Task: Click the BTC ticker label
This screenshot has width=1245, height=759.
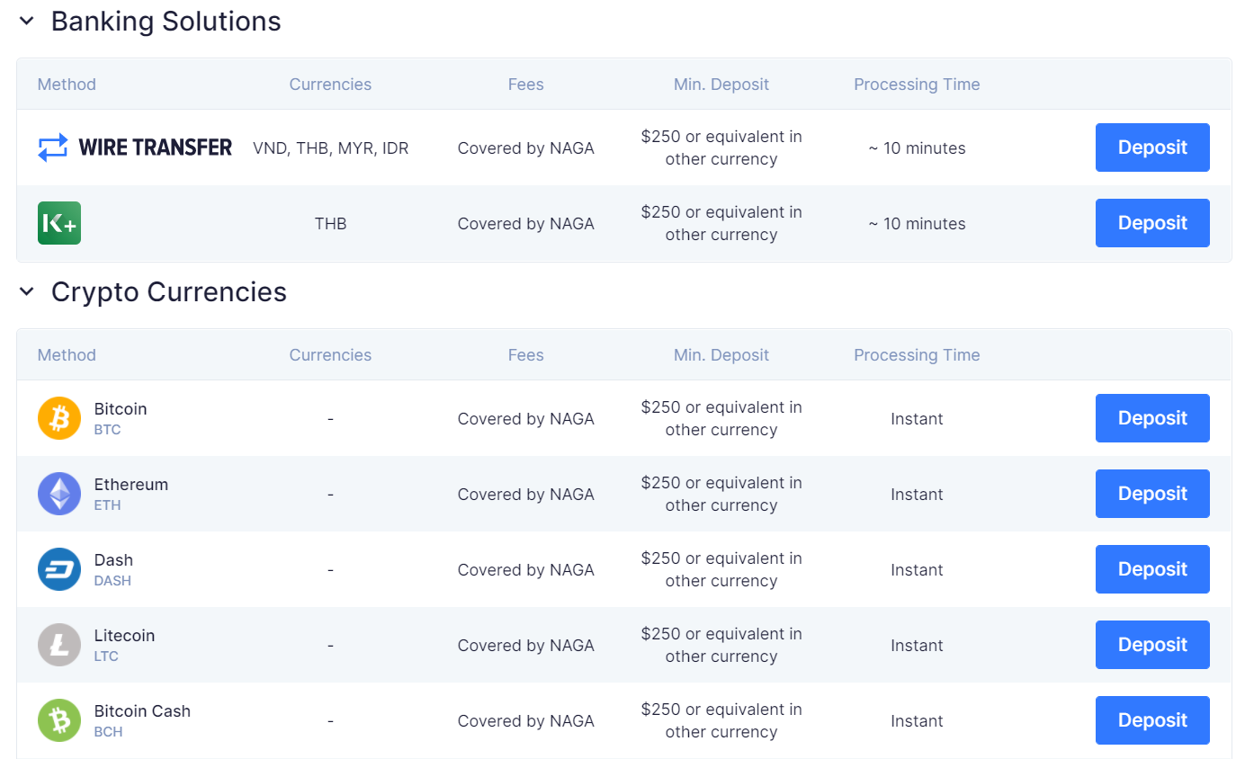Action: point(107,430)
